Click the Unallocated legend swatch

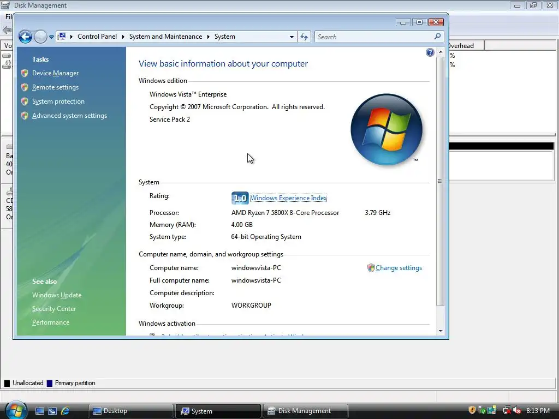(x=7, y=384)
